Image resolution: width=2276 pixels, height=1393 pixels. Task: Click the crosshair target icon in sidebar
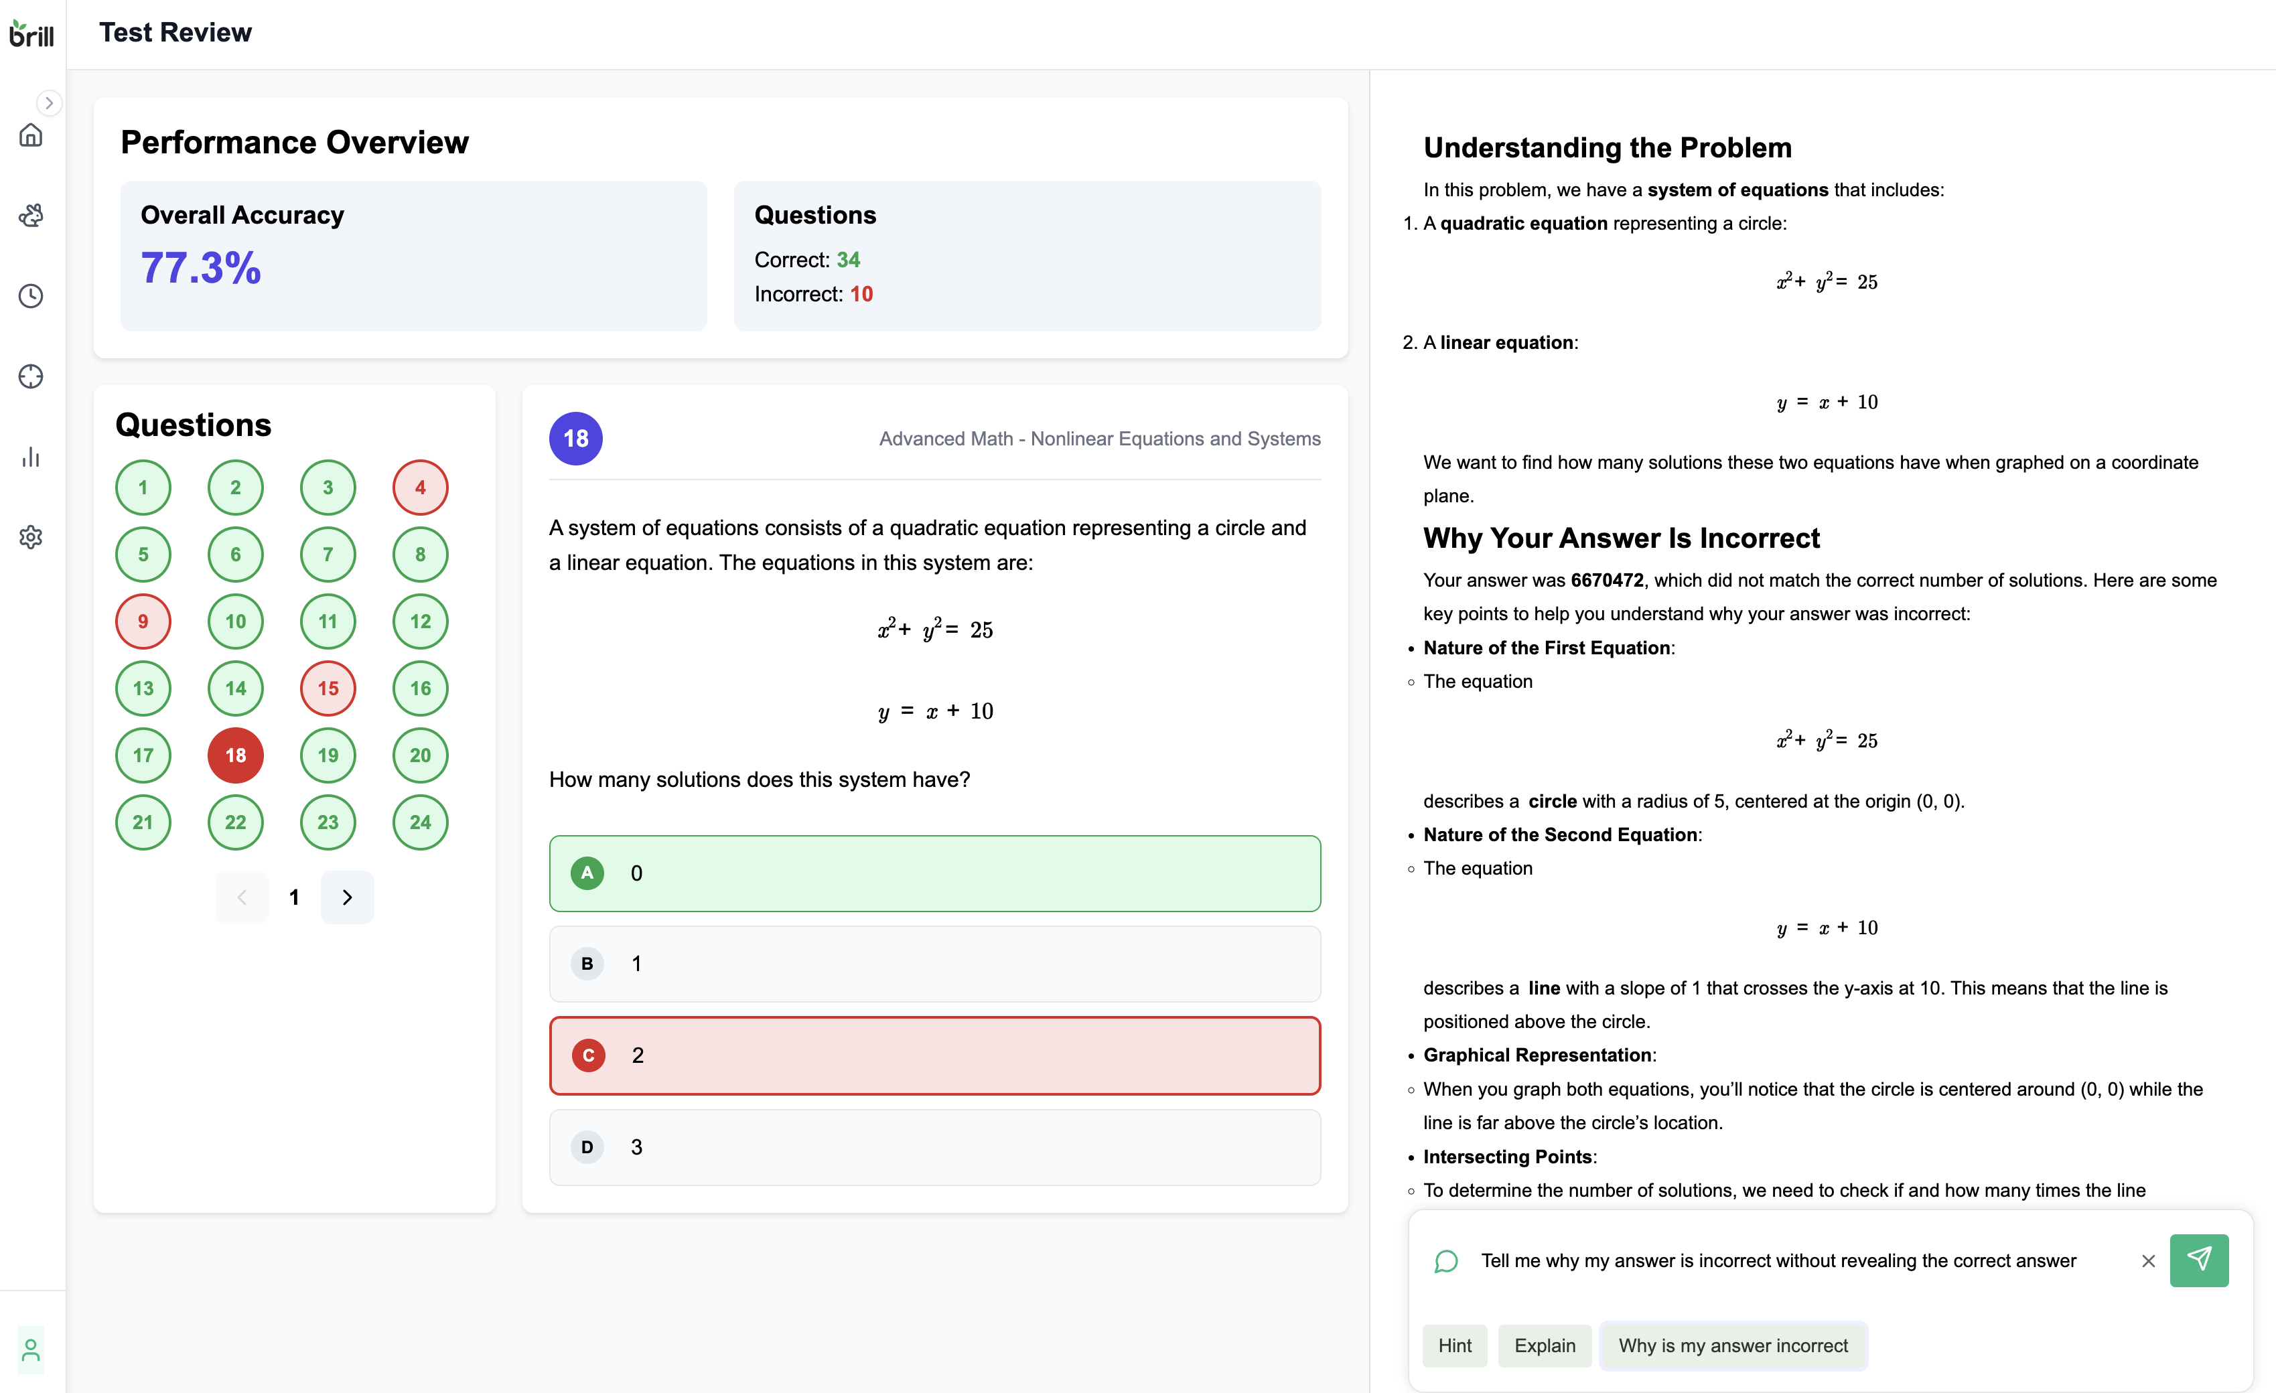point(31,376)
